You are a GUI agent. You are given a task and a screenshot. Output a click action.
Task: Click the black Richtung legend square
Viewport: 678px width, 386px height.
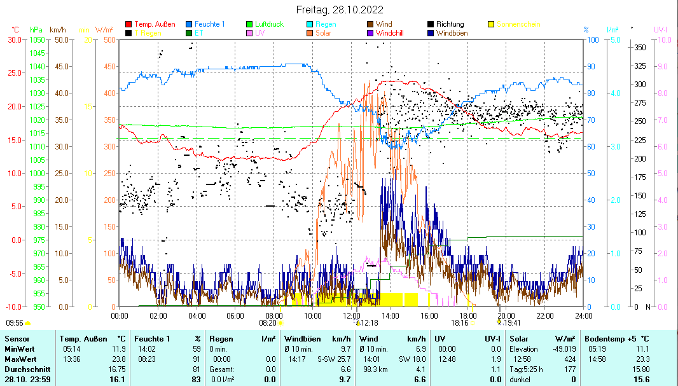431,24
